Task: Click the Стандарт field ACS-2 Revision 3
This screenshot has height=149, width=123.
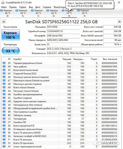Action: (84, 49)
